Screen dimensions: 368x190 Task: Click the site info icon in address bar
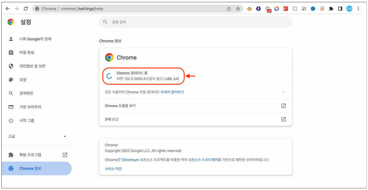(x=37, y=9)
